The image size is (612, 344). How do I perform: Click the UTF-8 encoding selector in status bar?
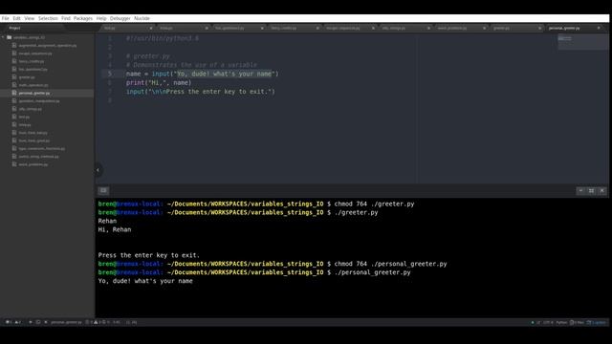pos(548,322)
